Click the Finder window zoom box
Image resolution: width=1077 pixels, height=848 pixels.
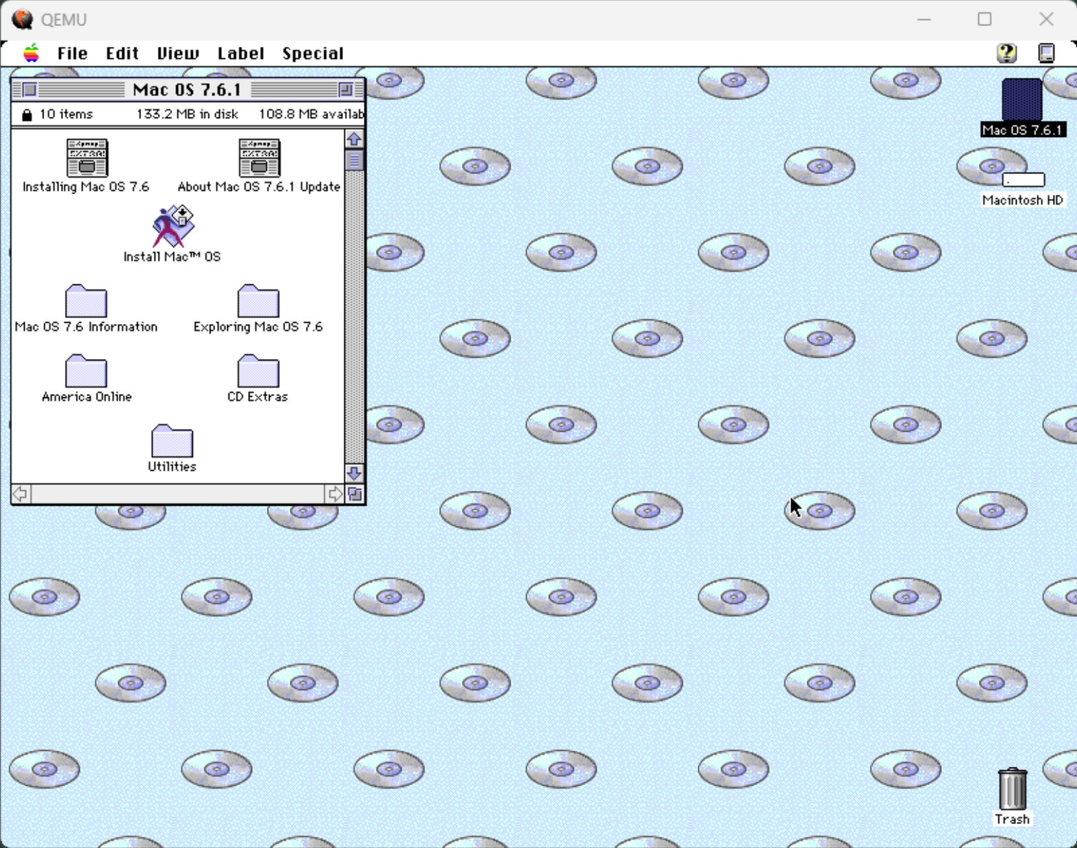tap(346, 90)
